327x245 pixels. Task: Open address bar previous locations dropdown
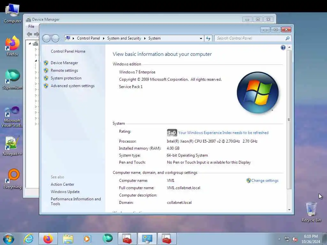click(x=201, y=38)
